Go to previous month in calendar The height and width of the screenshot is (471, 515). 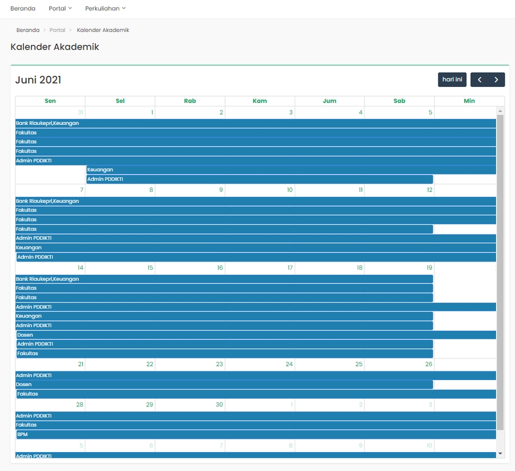pyautogui.click(x=480, y=80)
